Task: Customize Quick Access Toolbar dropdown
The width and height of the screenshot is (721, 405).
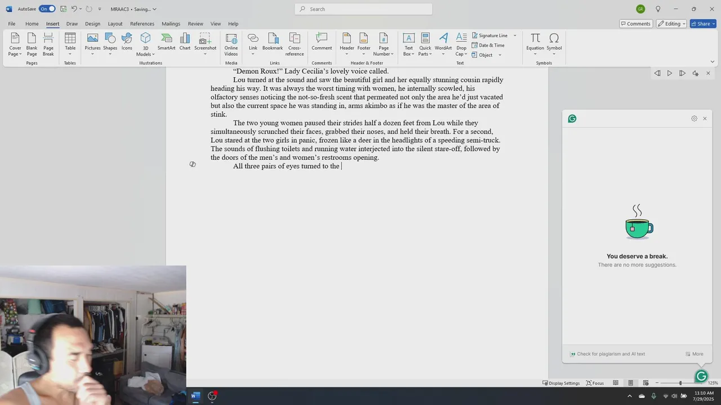Action: (100, 9)
